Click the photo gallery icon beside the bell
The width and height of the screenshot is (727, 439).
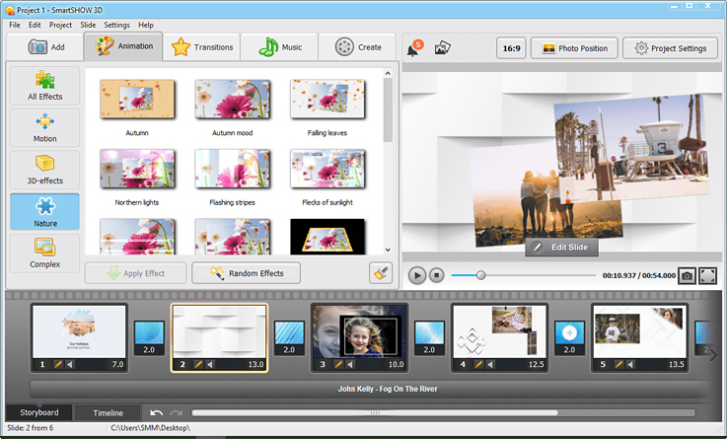[443, 47]
